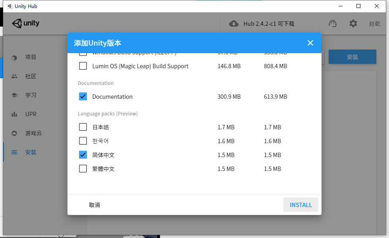Click Hub 2.4.2-c1 可下载 update notice
This screenshot has height=238, width=389.
pyautogui.click(x=269, y=24)
